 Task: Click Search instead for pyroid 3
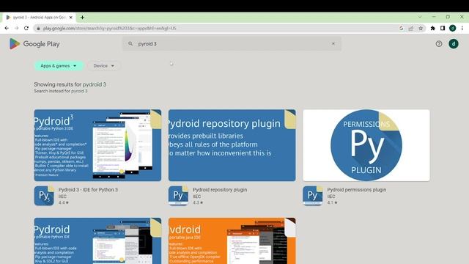click(x=61, y=91)
